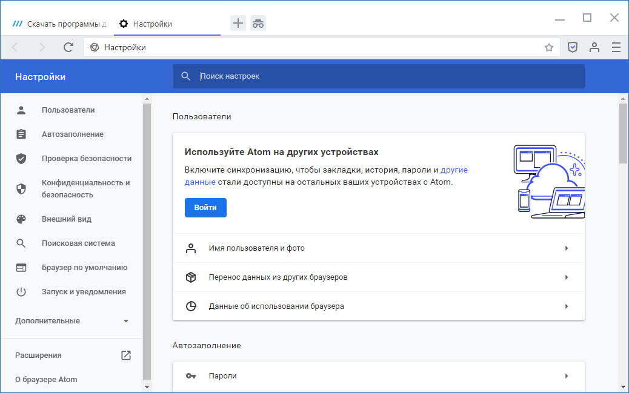Click the main page scrollbar thumb
This screenshot has width=629, height=393.
coord(623,133)
